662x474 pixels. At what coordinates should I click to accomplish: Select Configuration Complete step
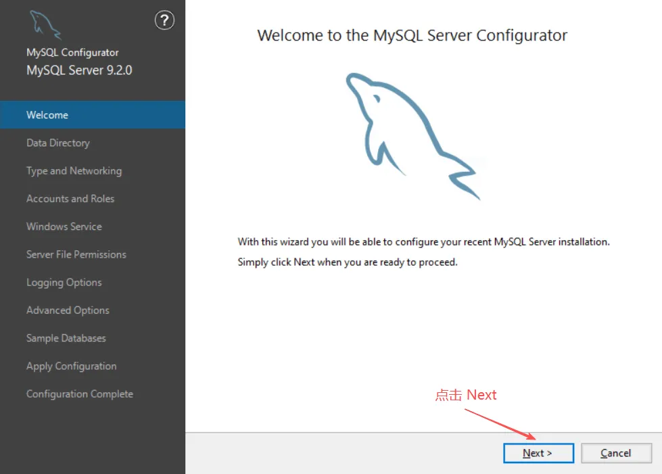[x=93, y=394]
